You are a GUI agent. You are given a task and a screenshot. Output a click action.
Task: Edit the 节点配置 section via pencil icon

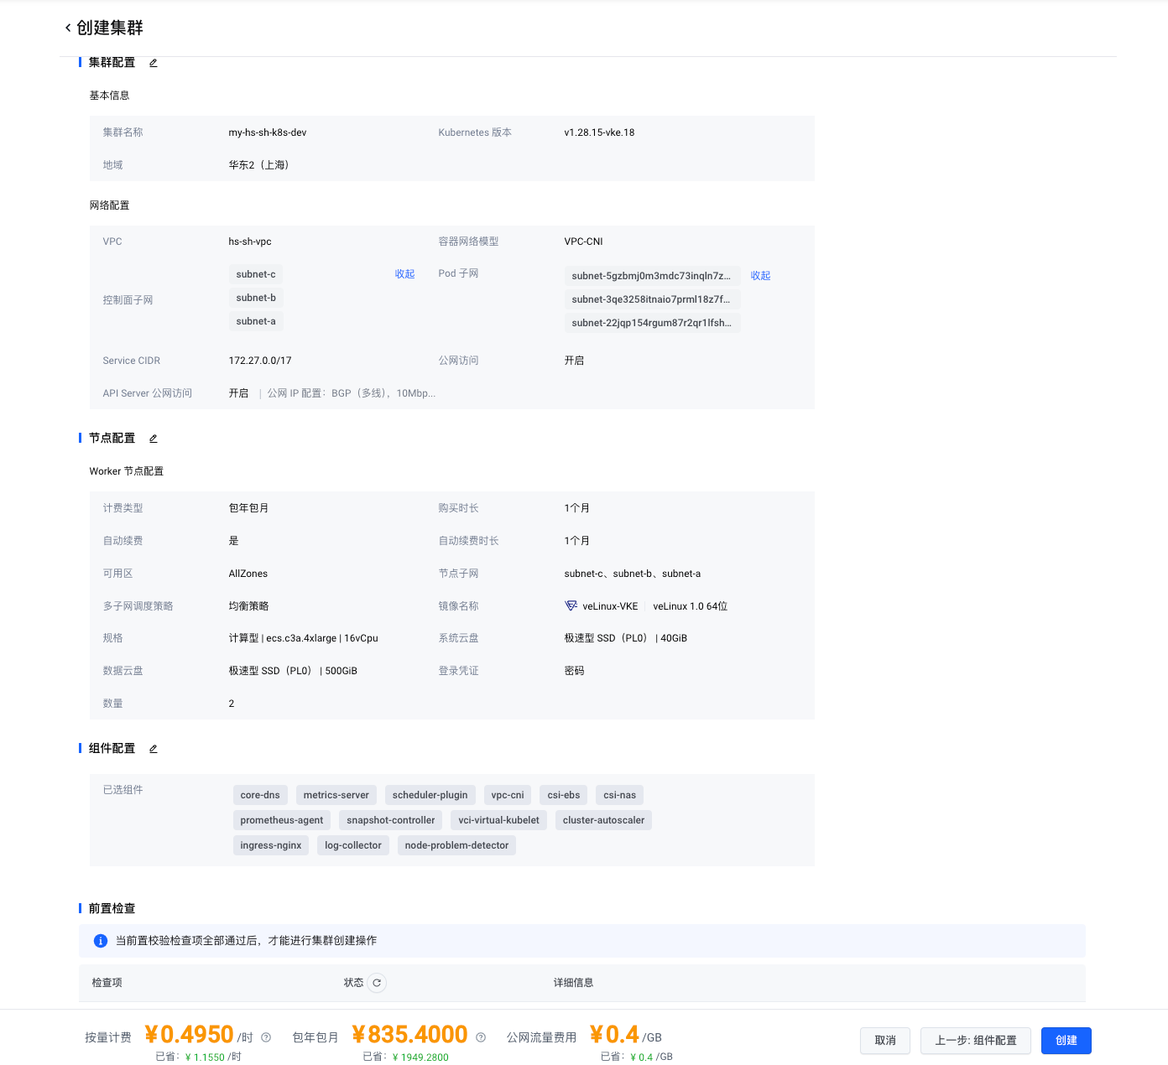point(154,439)
